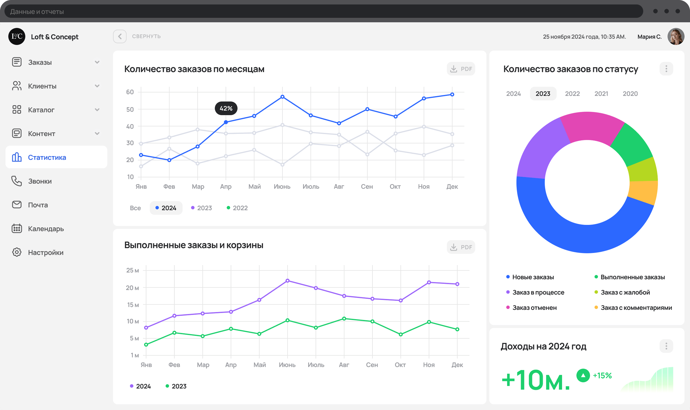Click the Orders (Заказы) sidebar icon
The height and width of the screenshot is (410, 690).
point(17,62)
